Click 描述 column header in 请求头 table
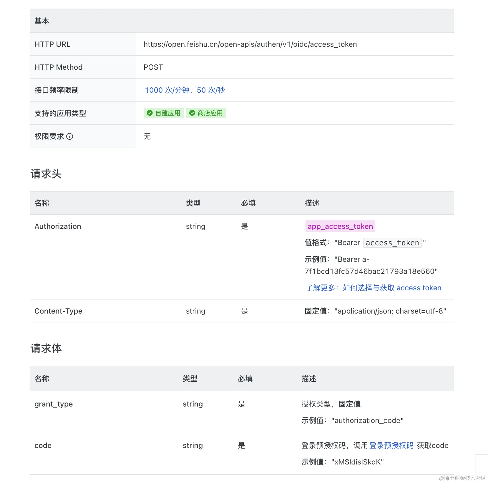 coord(312,203)
